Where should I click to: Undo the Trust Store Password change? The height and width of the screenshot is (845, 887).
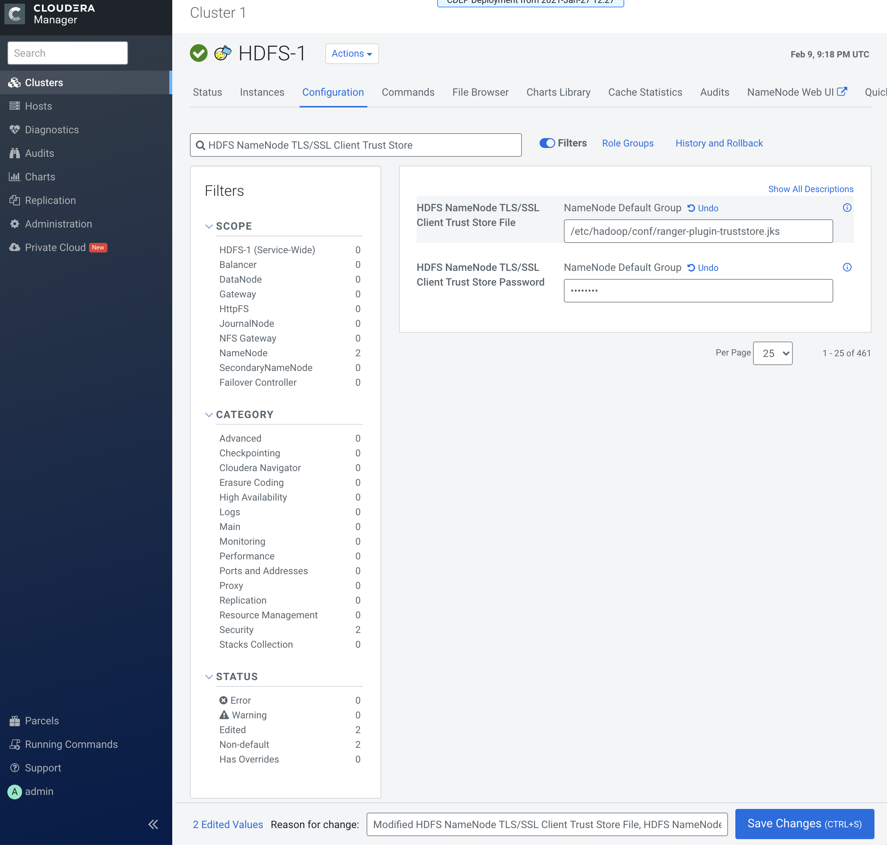pyautogui.click(x=703, y=268)
